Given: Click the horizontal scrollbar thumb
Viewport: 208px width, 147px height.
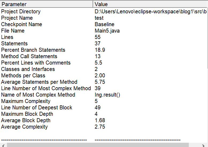Looking at the screenshot, I should click(x=98, y=145).
